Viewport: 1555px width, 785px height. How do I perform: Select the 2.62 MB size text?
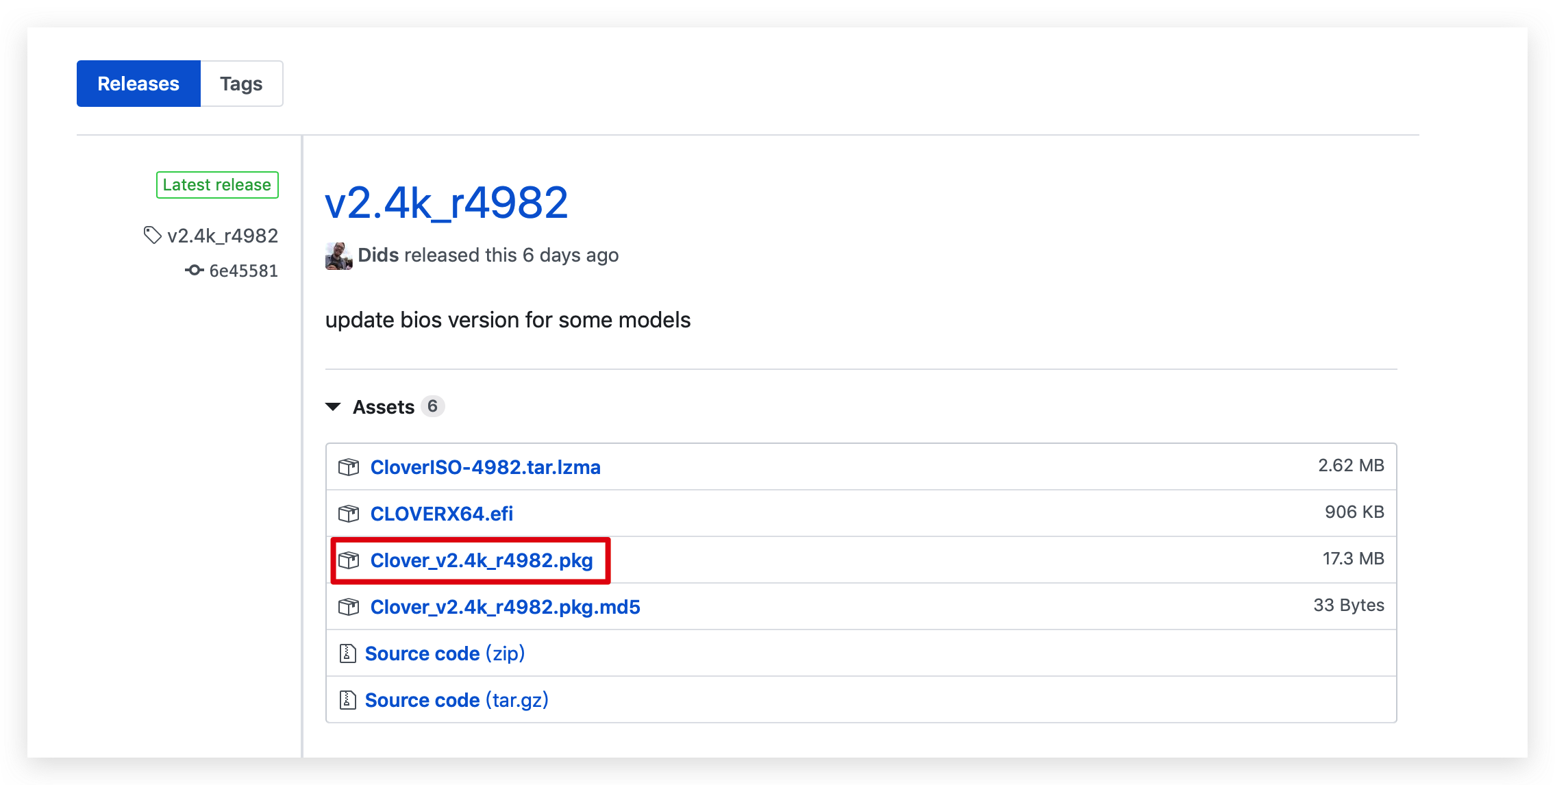(x=1351, y=466)
